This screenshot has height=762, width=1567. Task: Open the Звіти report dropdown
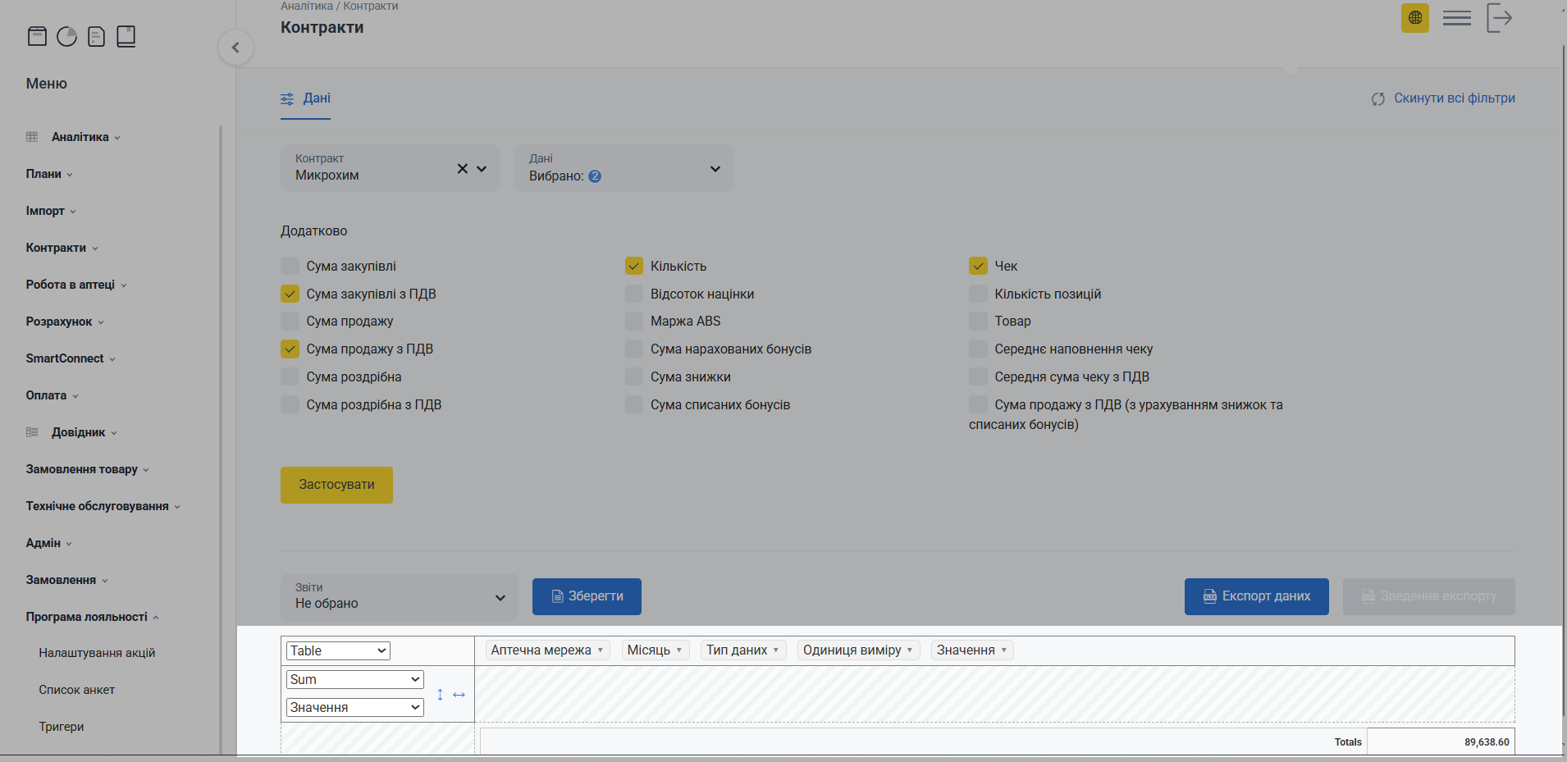[400, 596]
